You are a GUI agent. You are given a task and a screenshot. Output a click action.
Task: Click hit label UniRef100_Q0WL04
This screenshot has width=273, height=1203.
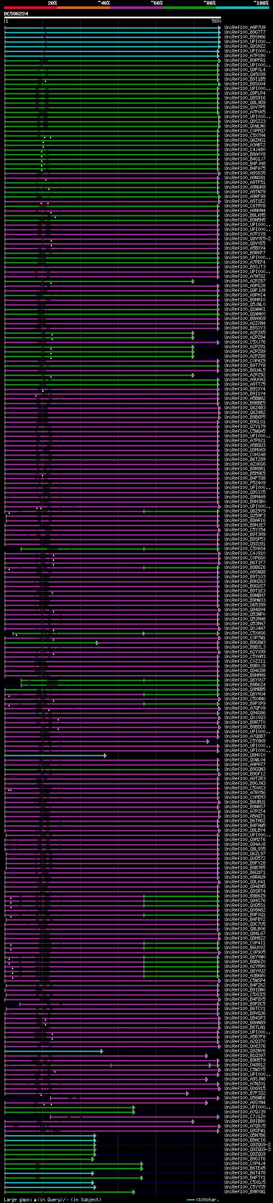click(x=245, y=760)
